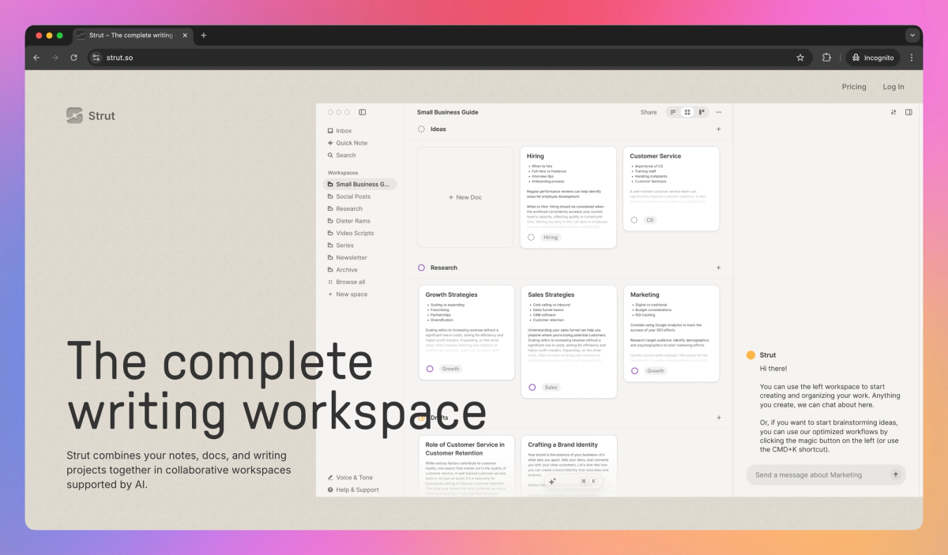Click the Growth tag on the Marketing card

click(x=656, y=370)
